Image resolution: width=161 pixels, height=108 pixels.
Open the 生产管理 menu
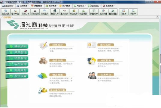pyautogui.click(x=65, y=6)
